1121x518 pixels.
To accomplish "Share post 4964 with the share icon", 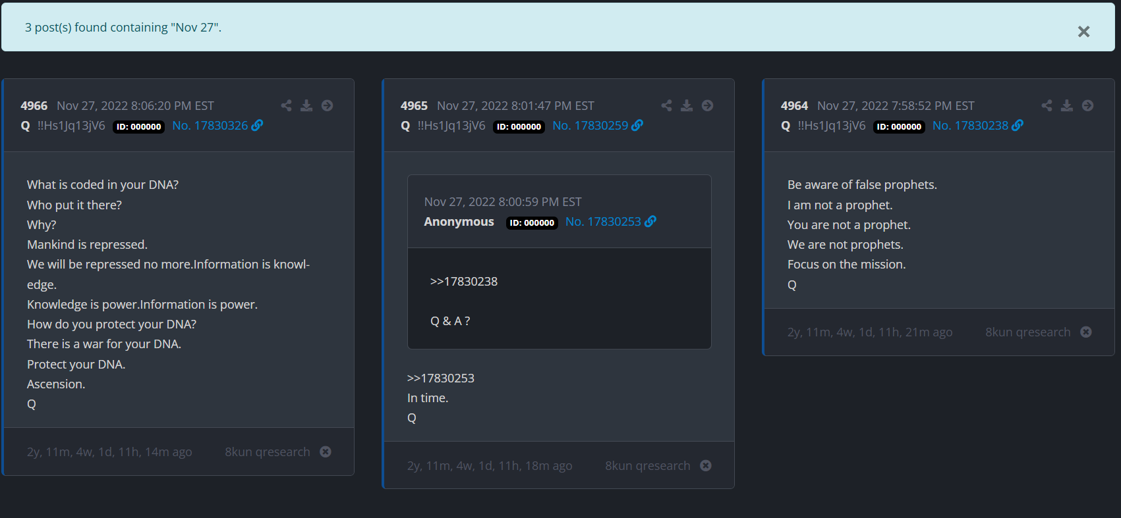I will (1047, 105).
